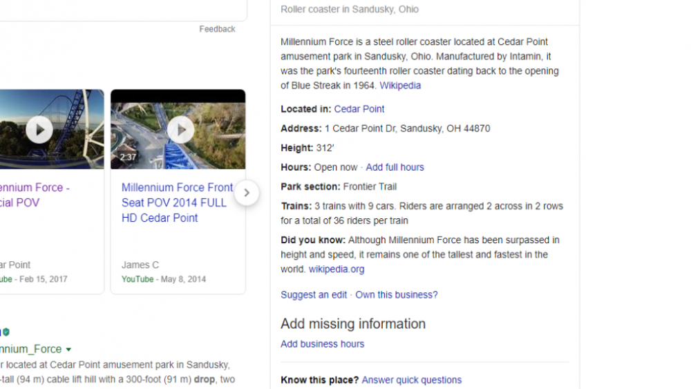Image resolution: width=691 pixels, height=389 pixels.
Task: Open the Cedar Point location link
Action: (359, 109)
